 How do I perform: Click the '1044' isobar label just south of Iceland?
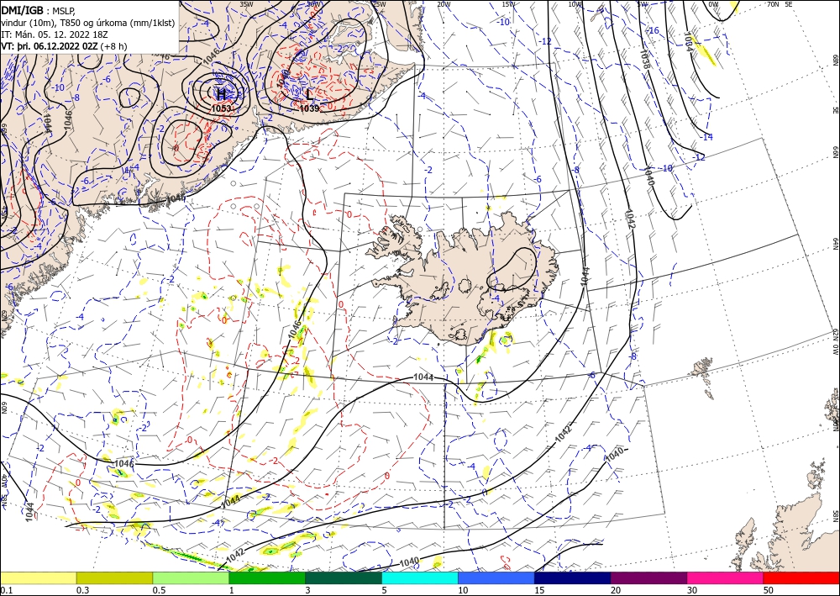click(423, 377)
